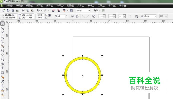
Task: Open the 文本(X) menu
Action: 81,6
